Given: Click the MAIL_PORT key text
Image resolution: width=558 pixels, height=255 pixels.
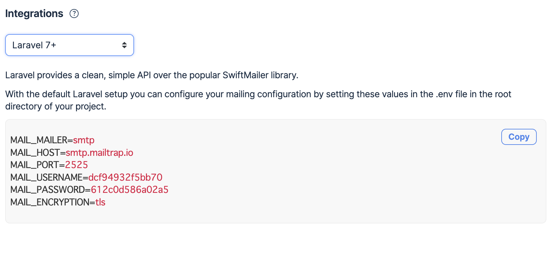Looking at the screenshot, I should point(35,165).
